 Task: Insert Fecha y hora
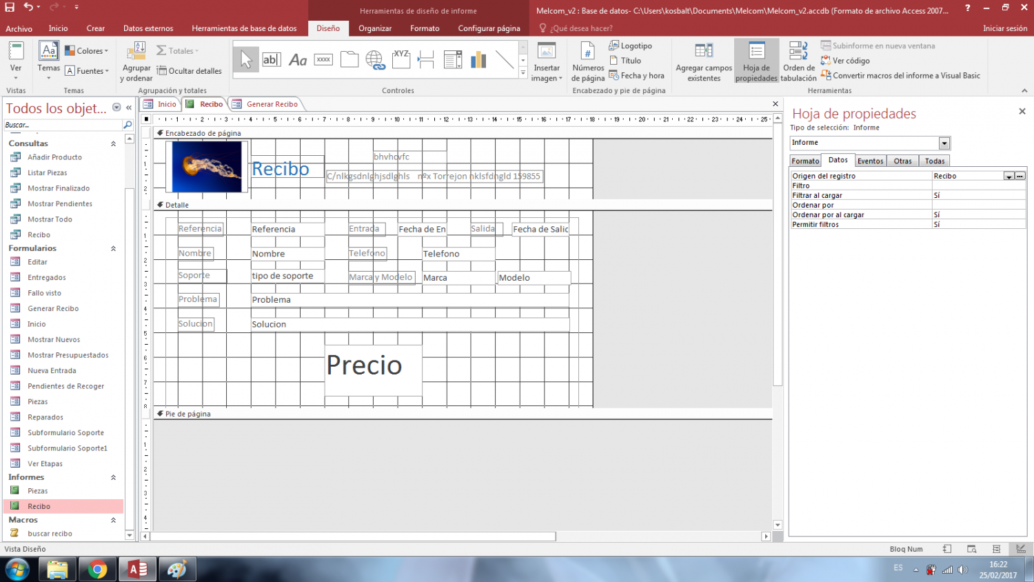click(636, 76)
